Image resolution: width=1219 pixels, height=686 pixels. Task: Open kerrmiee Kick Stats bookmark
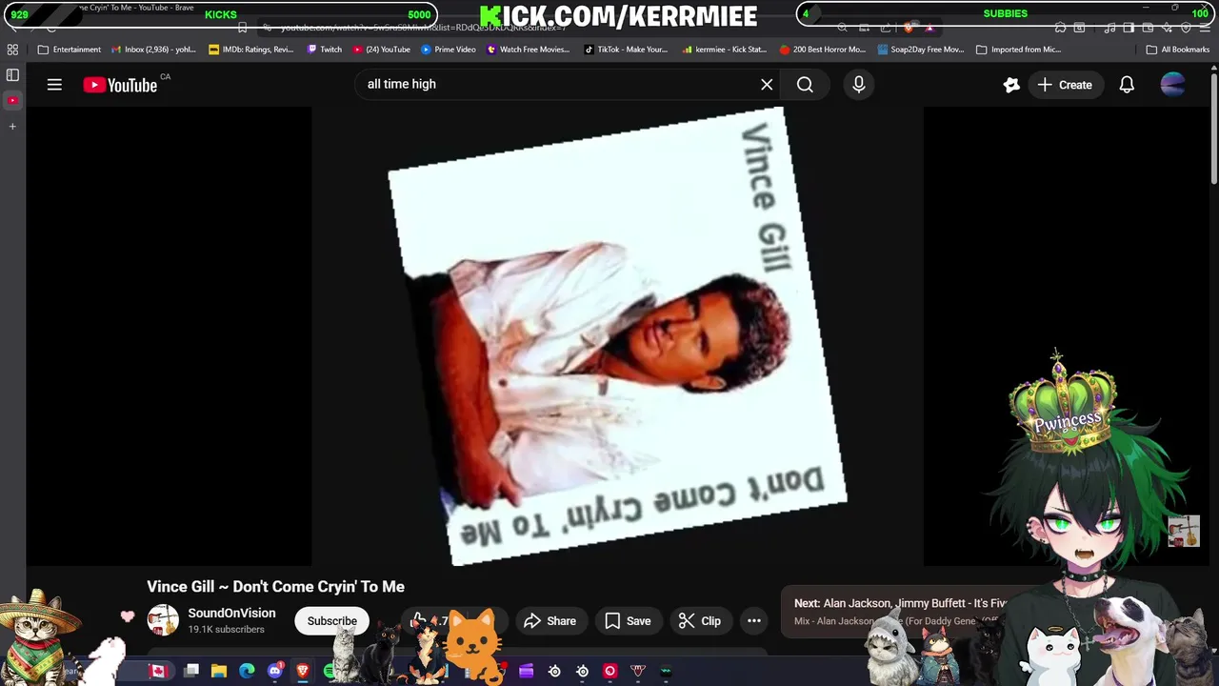tap(725, 50)
